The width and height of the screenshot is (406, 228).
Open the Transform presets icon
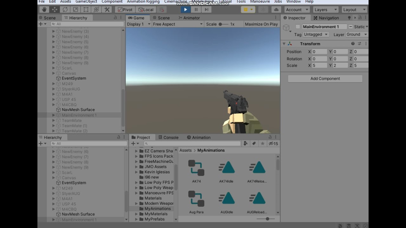359,44
